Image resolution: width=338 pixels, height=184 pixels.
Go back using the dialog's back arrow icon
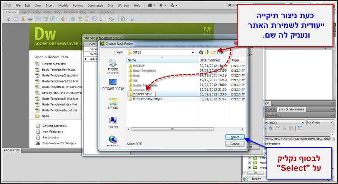(x=201, y=52)
